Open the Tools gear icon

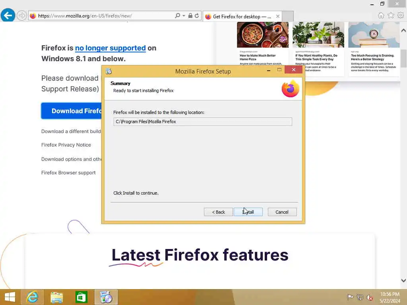[x=401, y=15]
